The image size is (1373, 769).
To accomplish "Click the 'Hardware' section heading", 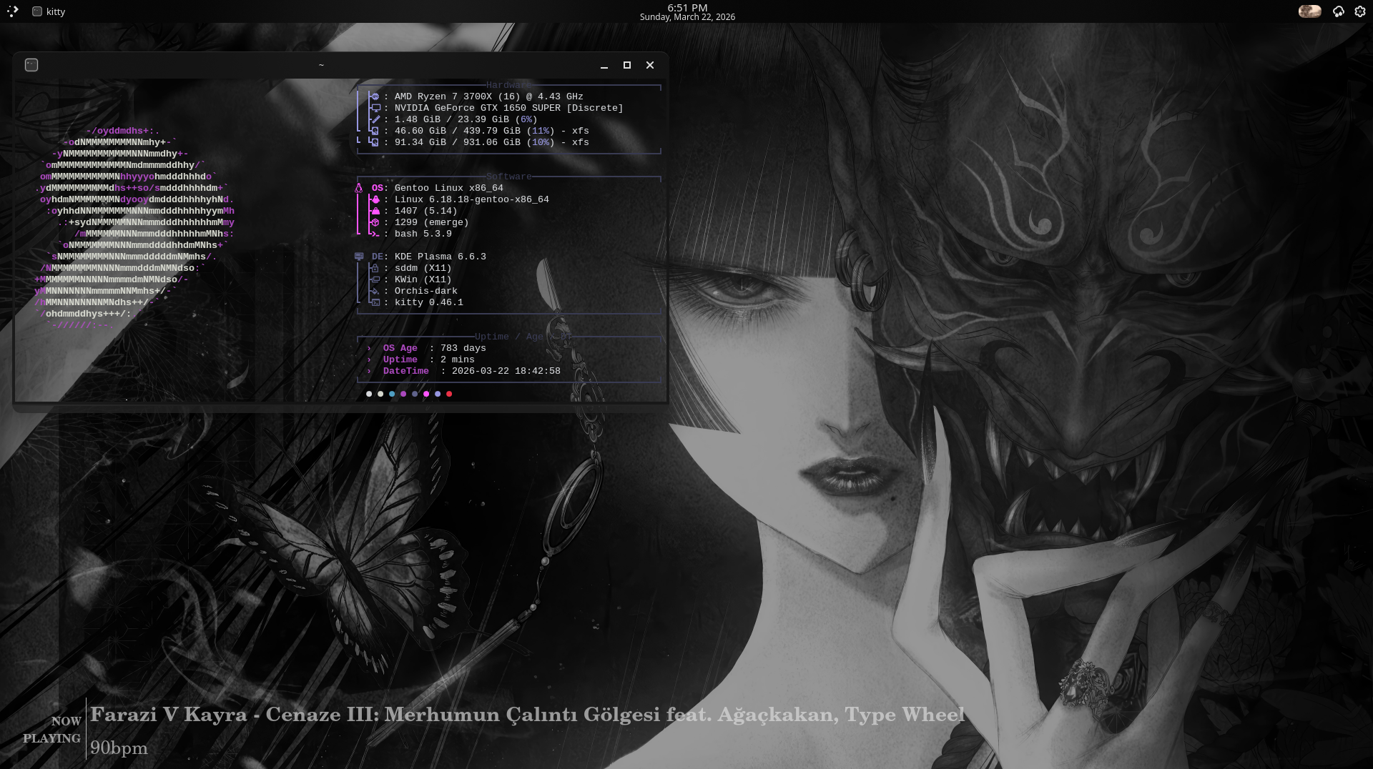I will pos(509,85).
